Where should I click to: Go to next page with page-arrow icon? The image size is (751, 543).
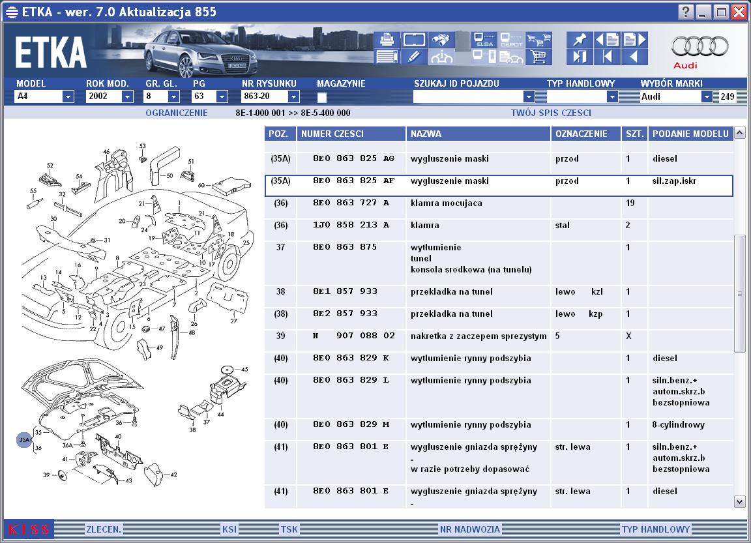pyautogui.click(x=634, y=40)
